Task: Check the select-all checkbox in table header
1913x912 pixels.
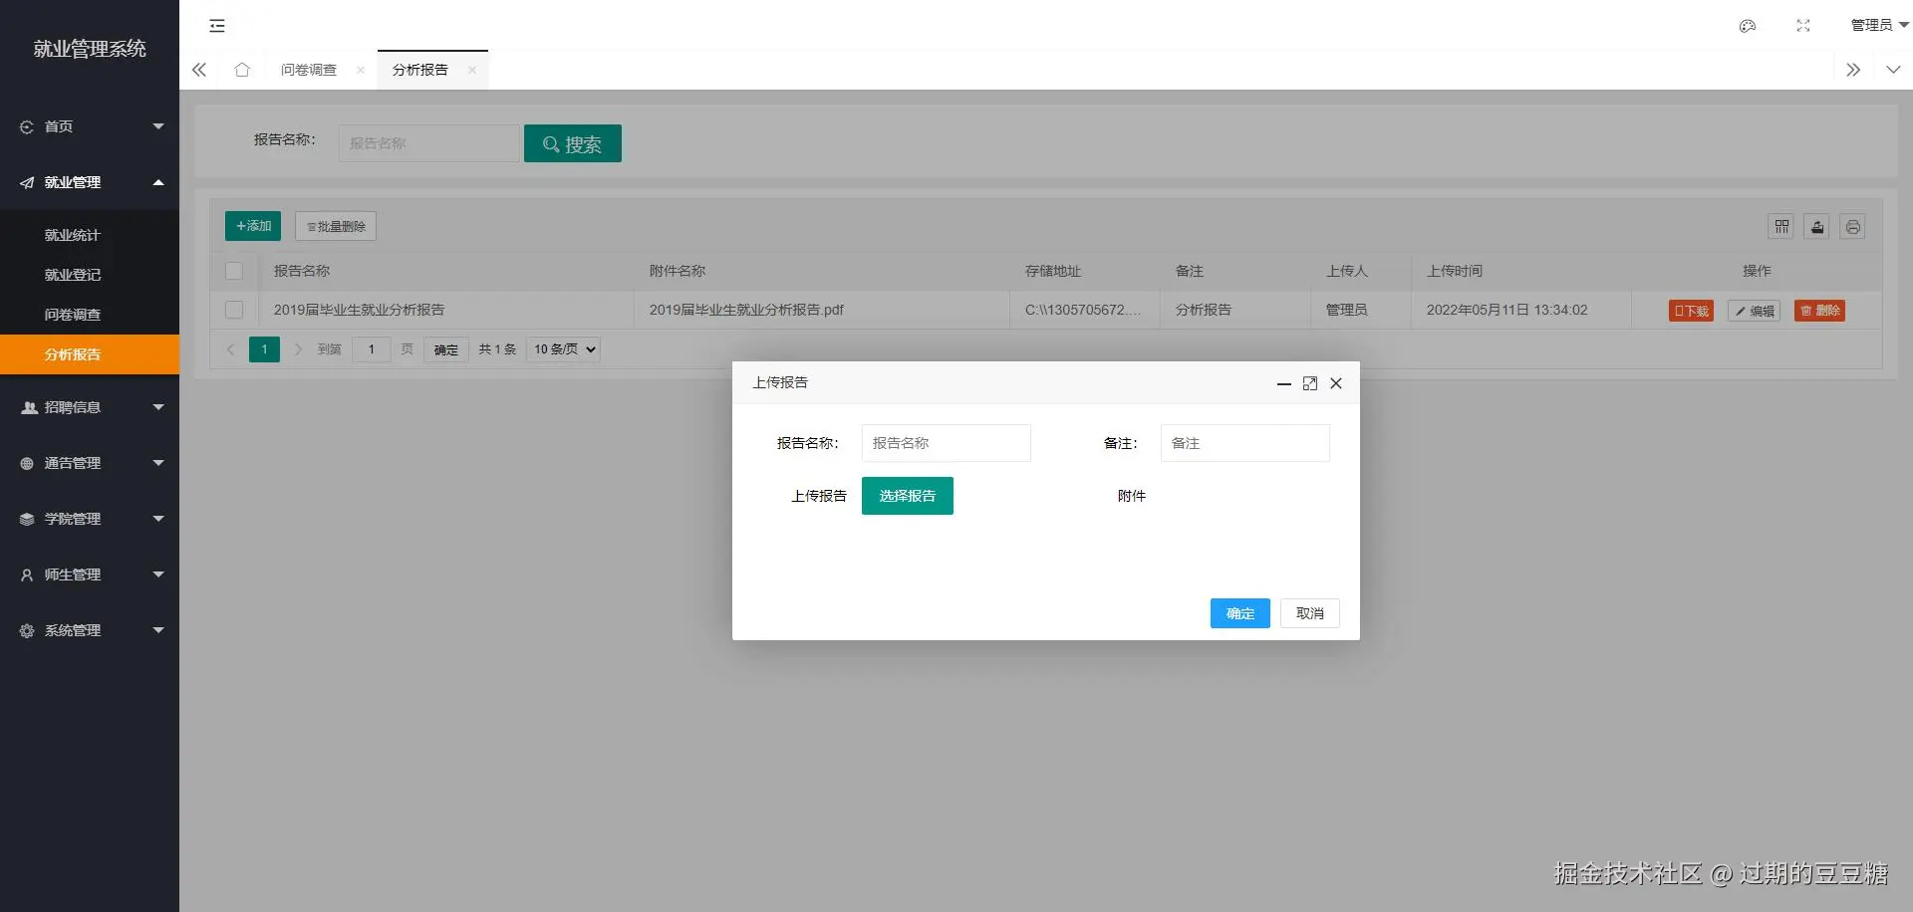Action: pyautogui.click(x=234, y=271)
